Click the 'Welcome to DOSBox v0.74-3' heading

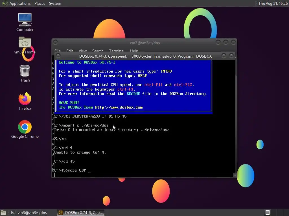click(x=87, y=62)
